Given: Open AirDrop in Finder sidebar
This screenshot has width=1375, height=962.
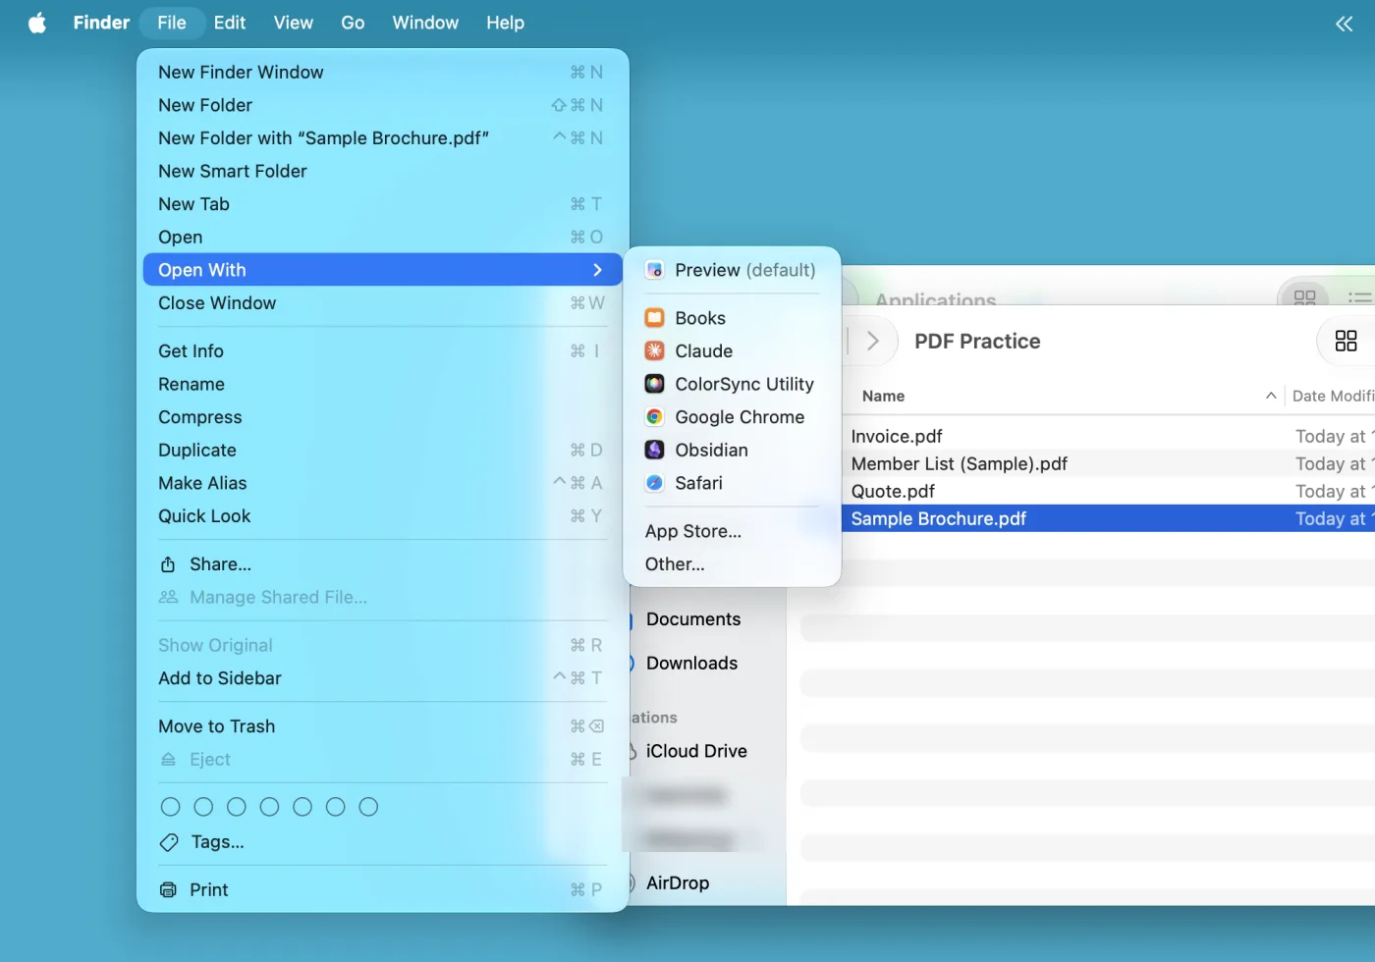Looking at the screenshot, I should pyautogui.click(x=678, y=883).
